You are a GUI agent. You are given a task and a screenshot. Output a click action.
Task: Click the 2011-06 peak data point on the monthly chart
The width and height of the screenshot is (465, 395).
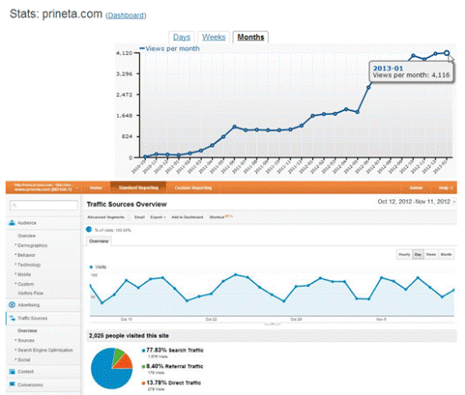click(235, 127)
